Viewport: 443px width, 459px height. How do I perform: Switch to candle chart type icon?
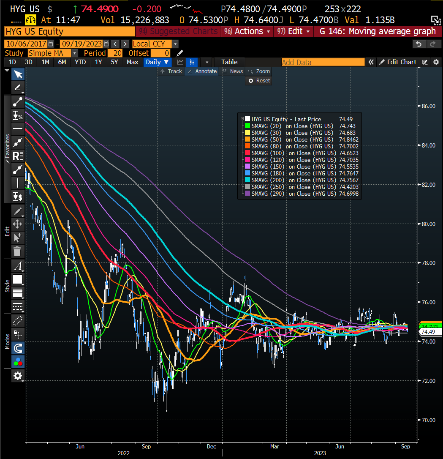[192, 62]
